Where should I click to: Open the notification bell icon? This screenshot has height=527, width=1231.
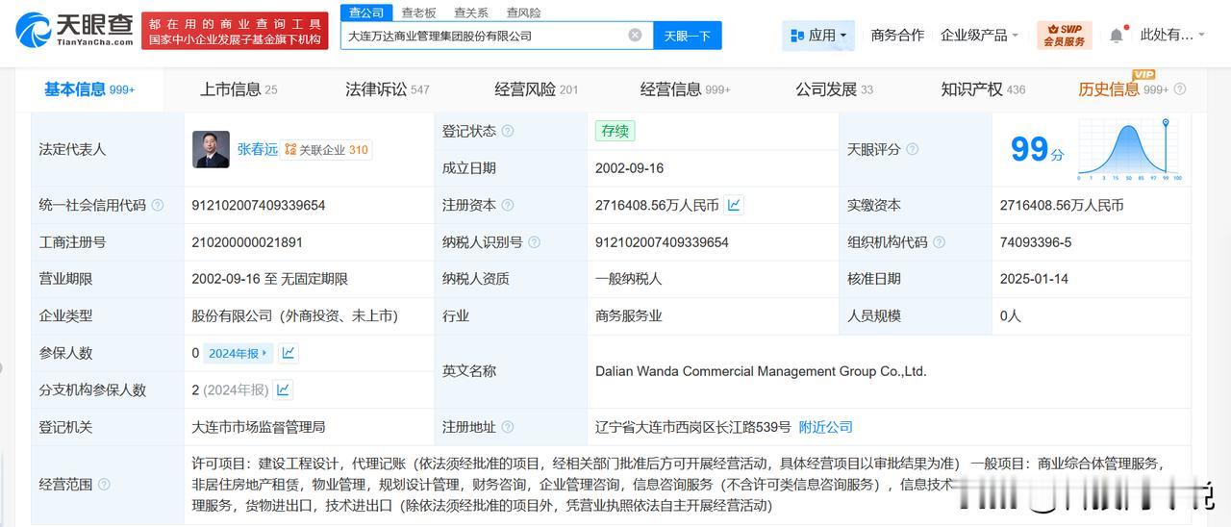(1116, 36)
